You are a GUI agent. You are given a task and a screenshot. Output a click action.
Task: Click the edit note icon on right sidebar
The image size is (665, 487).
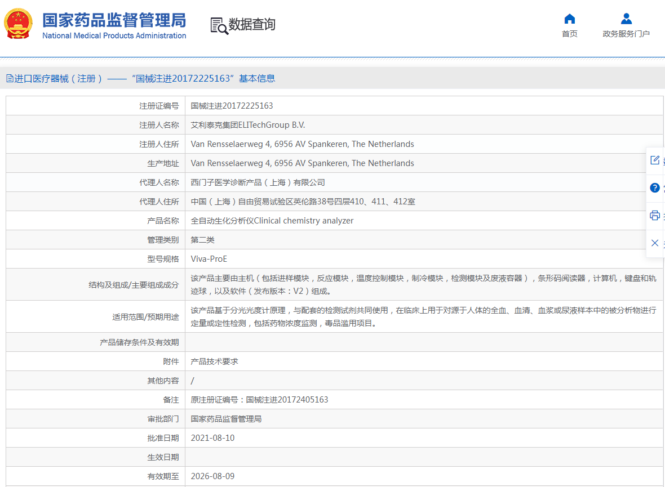coord(655,160)
